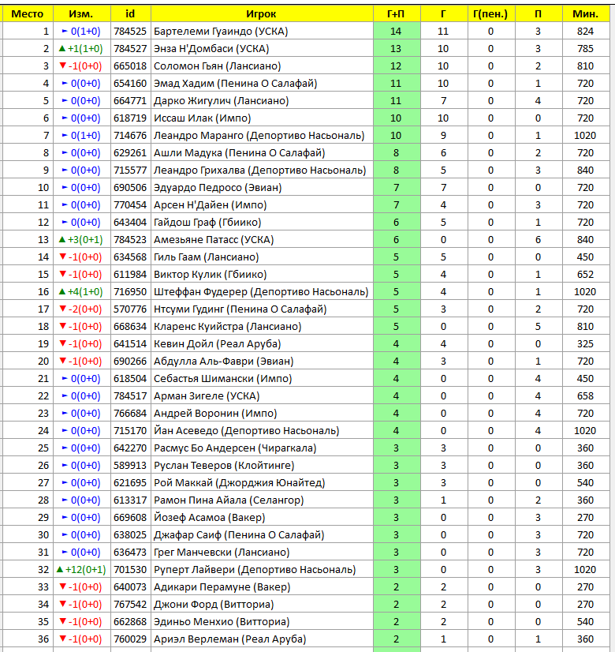Click the blue arrow in Арман Зигеле's row
Viewport: 615px width, 652px height.
65,396
